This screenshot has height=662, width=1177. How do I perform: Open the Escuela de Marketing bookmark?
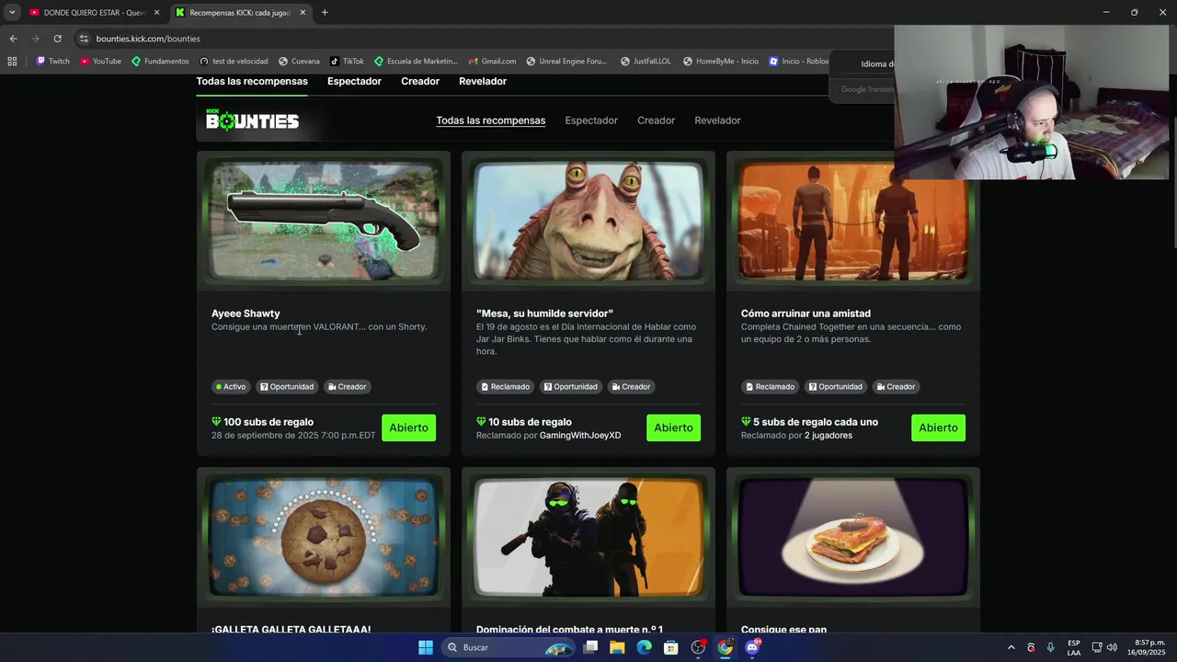(x=416, y=62)
